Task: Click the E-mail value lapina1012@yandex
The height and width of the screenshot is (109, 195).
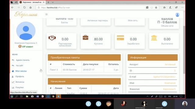Action: pos(165,77)
